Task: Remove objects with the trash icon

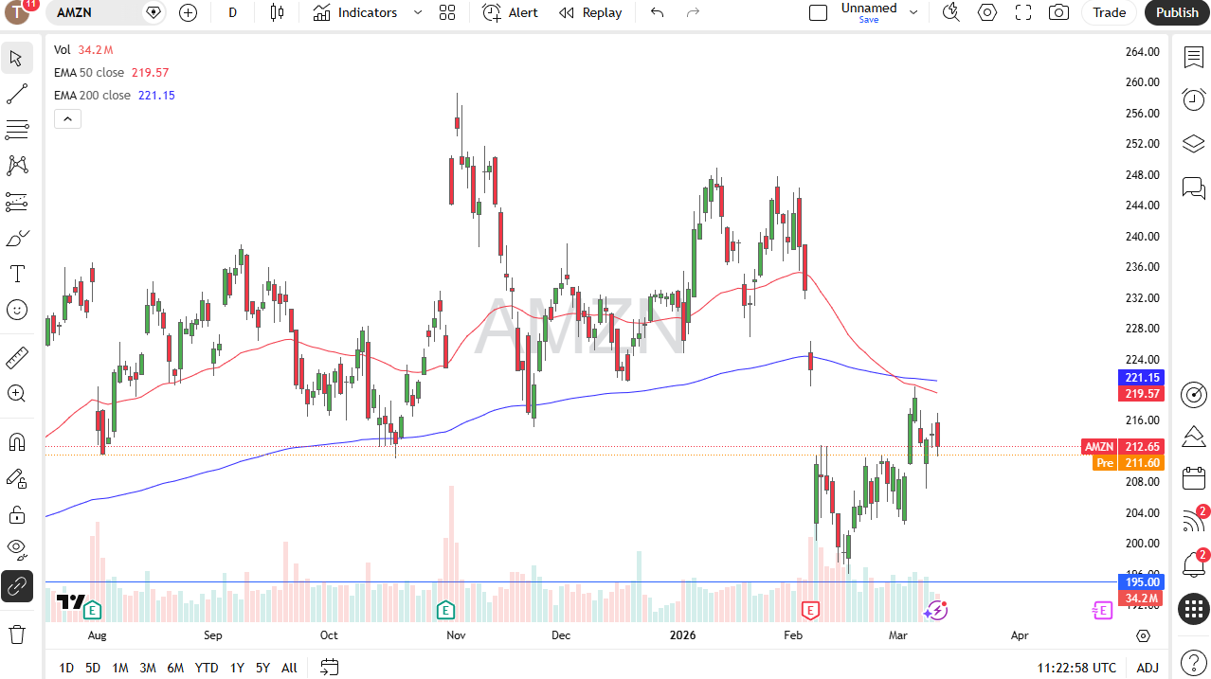Action: coord(17,634)
